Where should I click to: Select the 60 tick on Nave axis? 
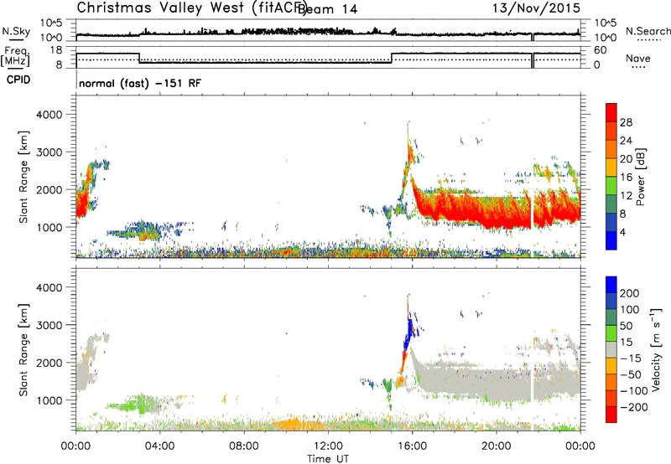601,50
